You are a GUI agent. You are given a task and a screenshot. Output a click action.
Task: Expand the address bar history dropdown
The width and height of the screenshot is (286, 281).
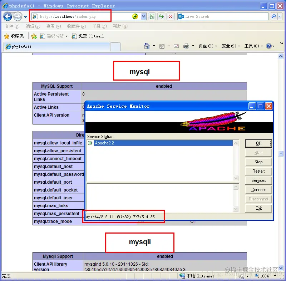click(144, 16)
